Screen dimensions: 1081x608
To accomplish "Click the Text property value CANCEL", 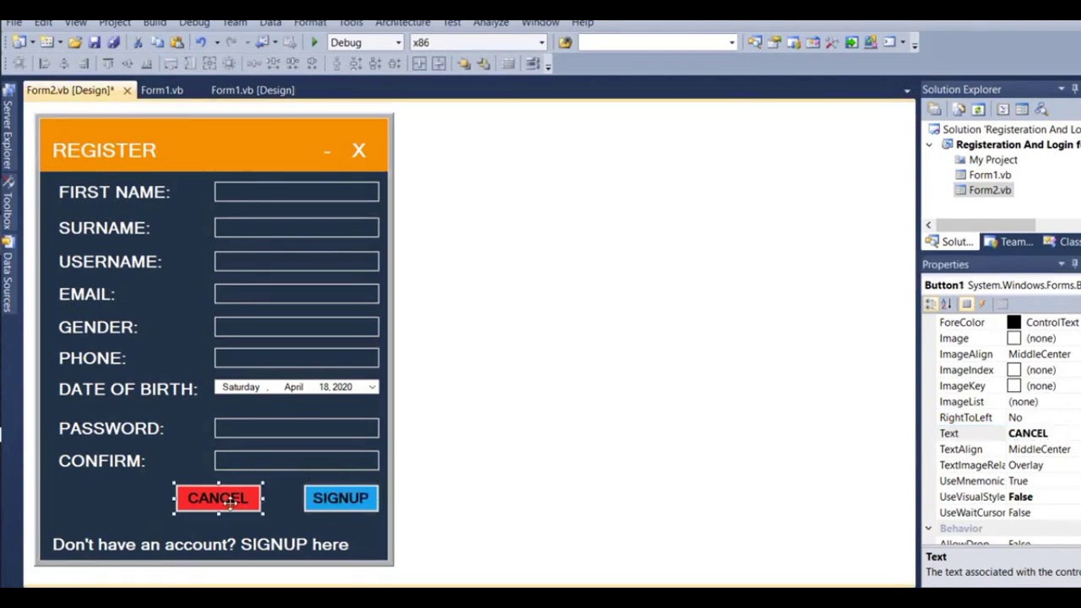I will (1028, 433).
